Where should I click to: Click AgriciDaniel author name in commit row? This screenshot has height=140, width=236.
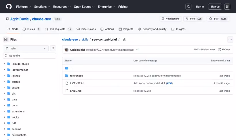(x=77, y=50)
